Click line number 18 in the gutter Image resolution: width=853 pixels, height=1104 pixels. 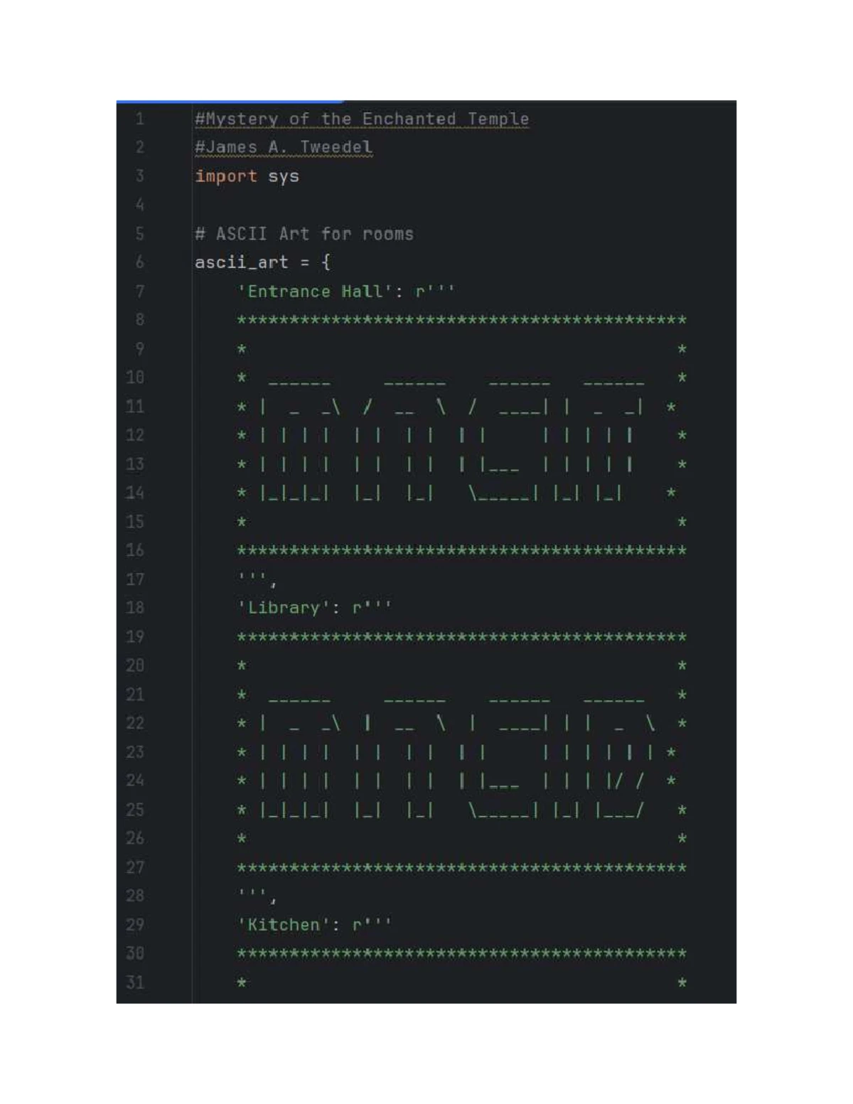click(135, 608)
